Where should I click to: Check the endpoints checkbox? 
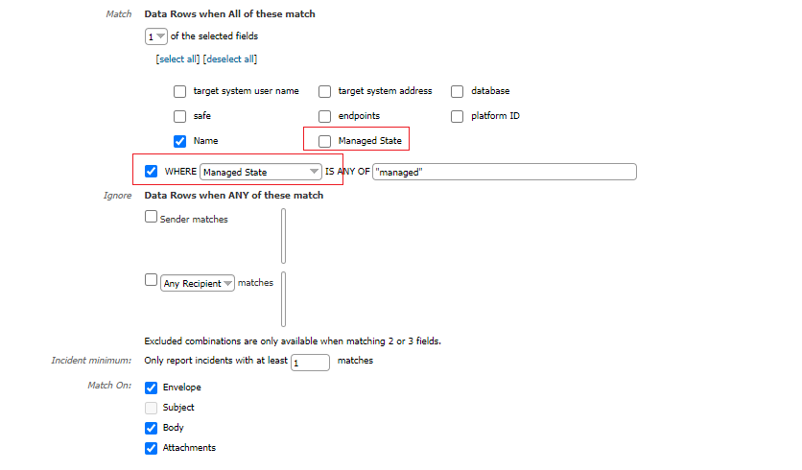pos(324,117)
